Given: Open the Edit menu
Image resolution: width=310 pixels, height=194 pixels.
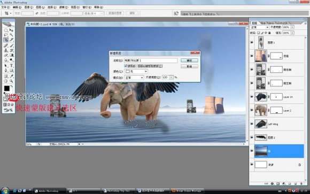Looking at the screenshot, I should pos(17,7).
